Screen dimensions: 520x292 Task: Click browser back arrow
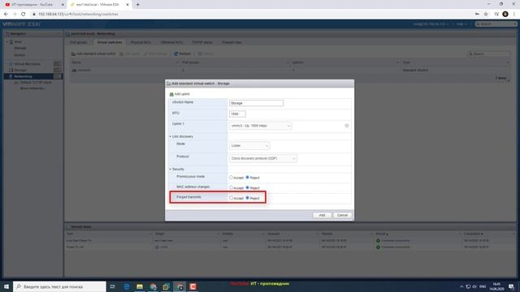[6, 15]
